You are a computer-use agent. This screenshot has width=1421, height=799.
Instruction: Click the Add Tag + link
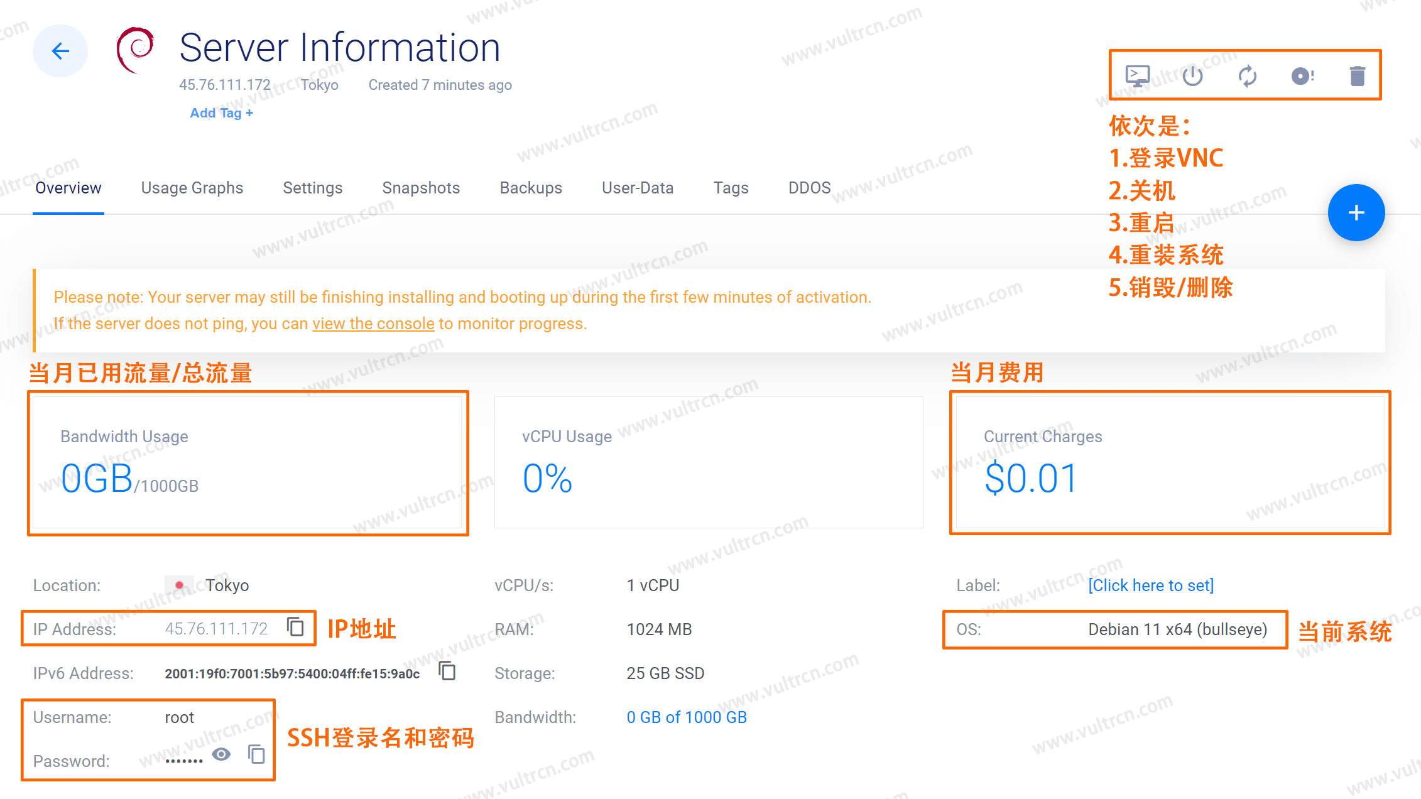tap(221, 113)
